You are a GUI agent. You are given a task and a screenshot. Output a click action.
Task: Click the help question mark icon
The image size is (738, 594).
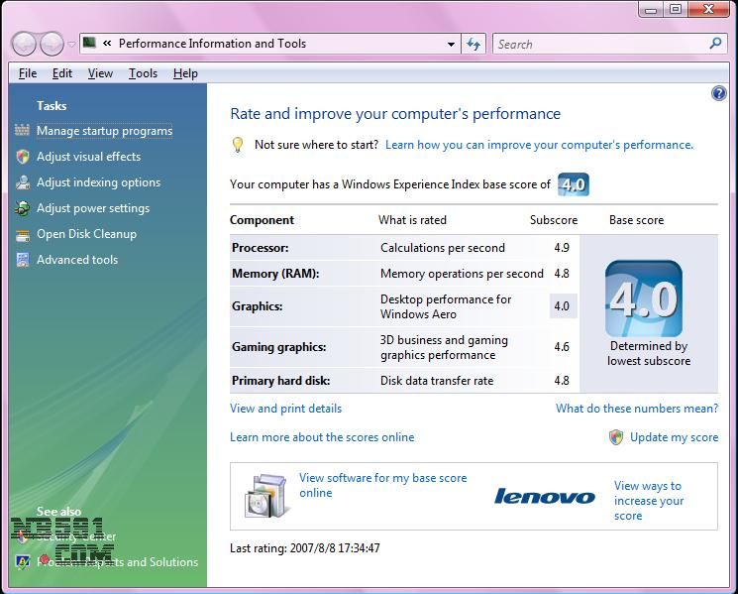pyautogui.click(x=719, y=93)
